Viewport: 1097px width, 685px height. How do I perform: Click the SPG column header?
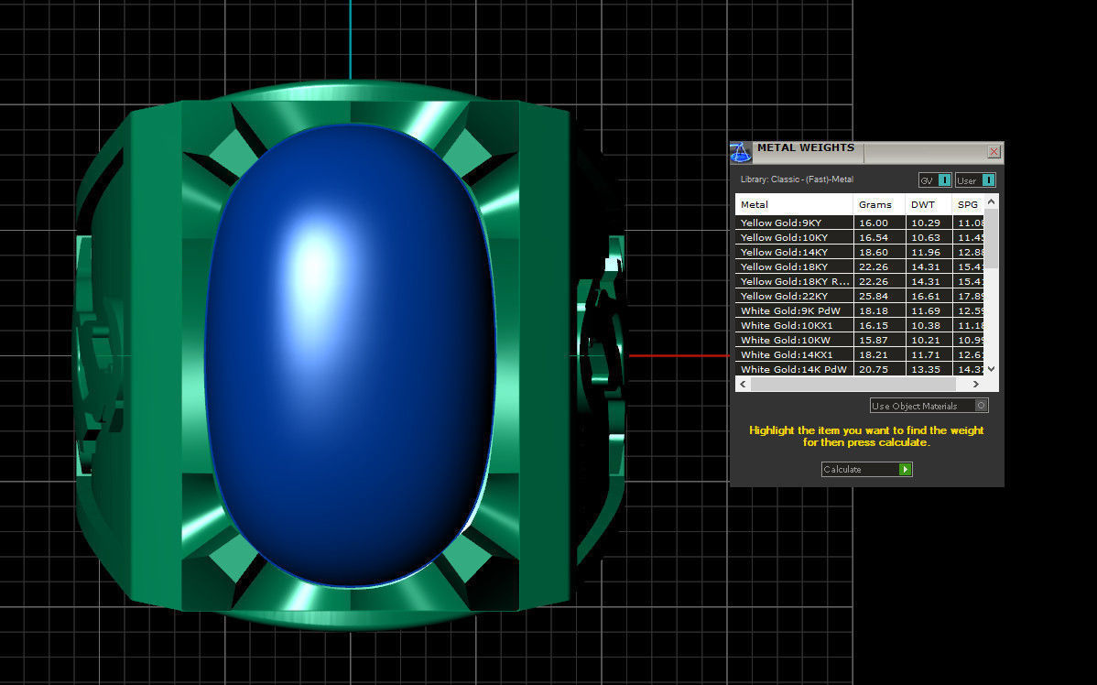968,204
